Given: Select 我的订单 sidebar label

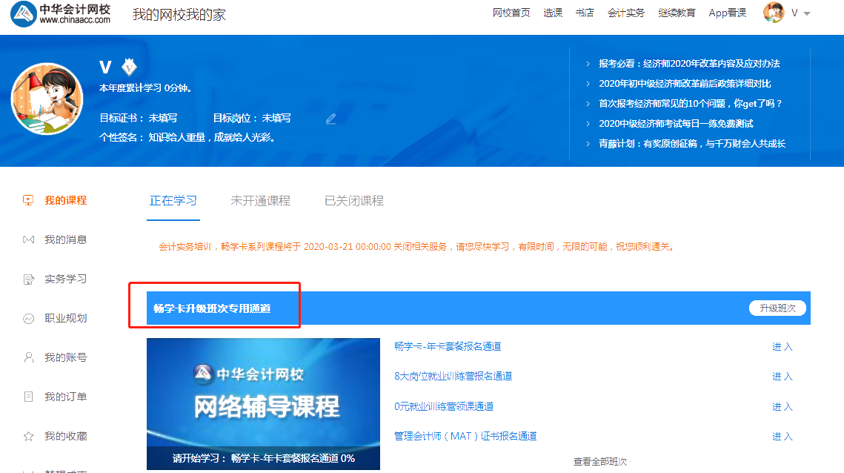Looking at the screenshot, I should coord(66,397).
